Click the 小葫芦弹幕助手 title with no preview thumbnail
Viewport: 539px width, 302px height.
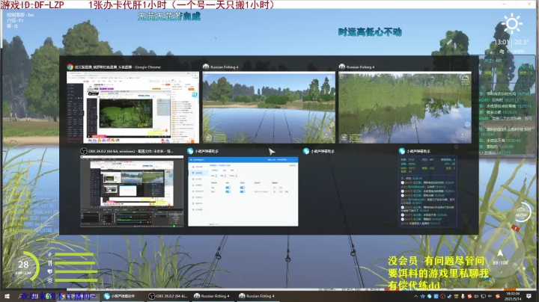[x=323, y=151]
